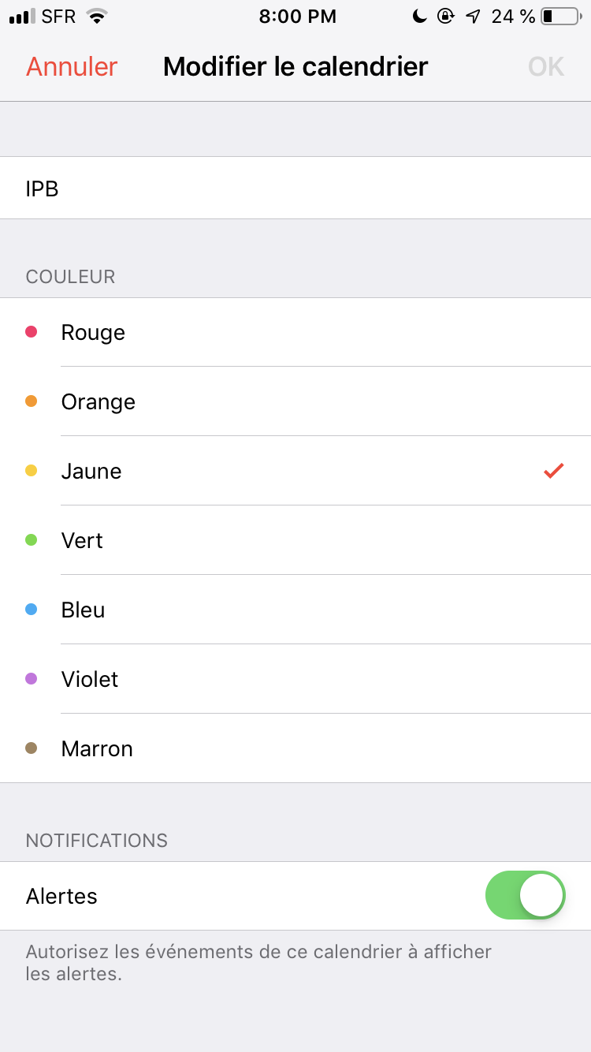Tap the blue color dot
This screenshot has height=1052, width=591.
(32, 610)
